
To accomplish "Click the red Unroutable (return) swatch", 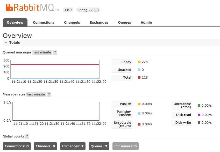I will coord(139,124).
